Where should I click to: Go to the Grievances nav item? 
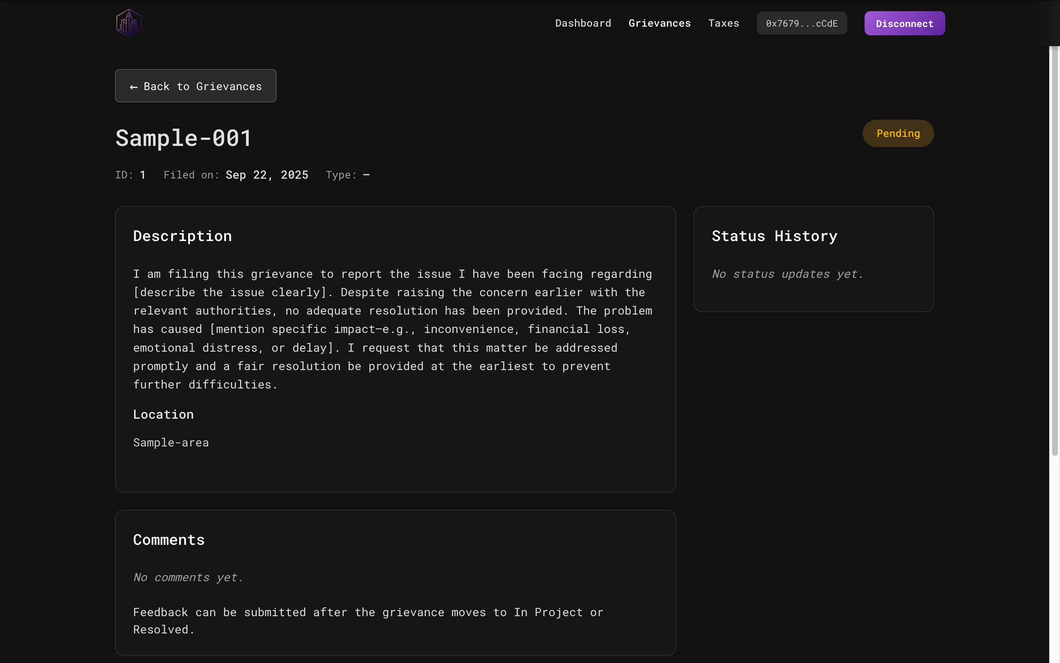click(659, 23)
